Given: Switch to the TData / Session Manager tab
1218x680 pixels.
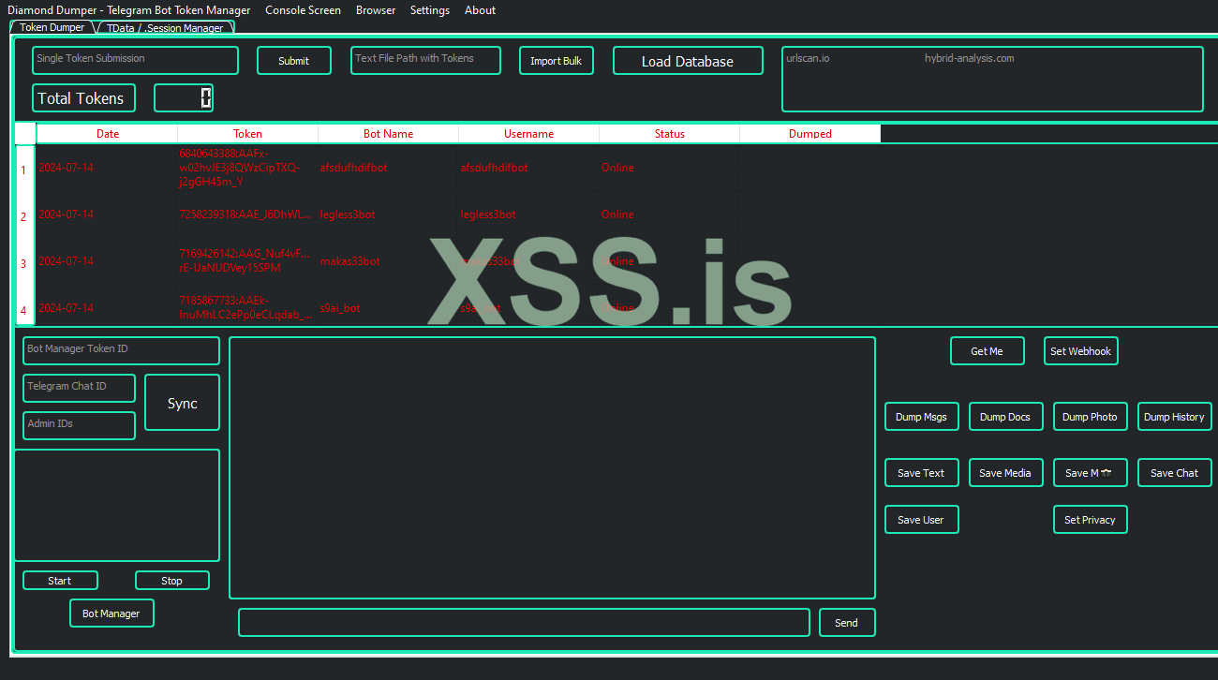Looking at the screenshot, I should click(165, 28).
